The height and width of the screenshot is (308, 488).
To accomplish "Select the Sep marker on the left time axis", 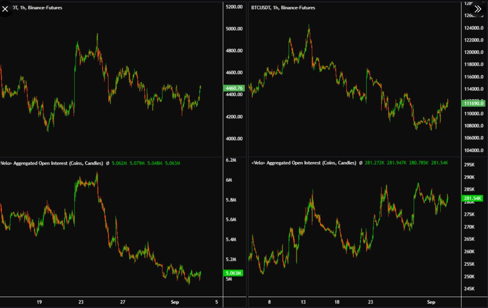I will (x=174, y=302).
